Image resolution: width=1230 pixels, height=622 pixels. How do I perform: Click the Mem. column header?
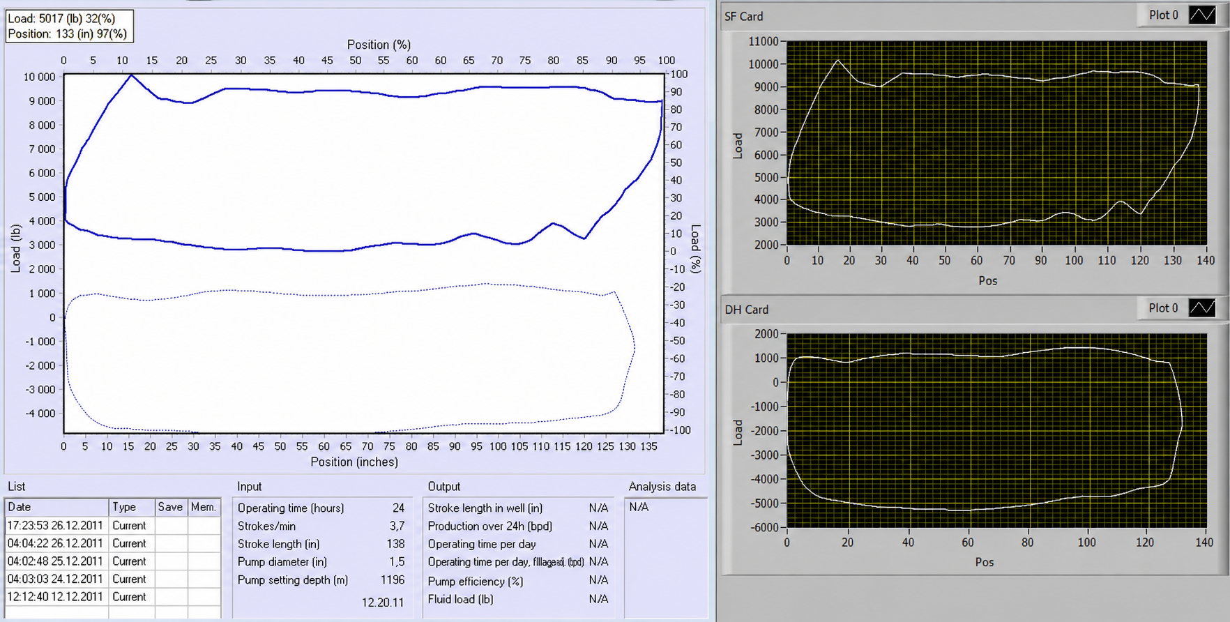pos(204,507)
